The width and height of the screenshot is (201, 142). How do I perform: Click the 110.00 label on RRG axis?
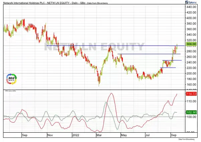click(191, 101)
